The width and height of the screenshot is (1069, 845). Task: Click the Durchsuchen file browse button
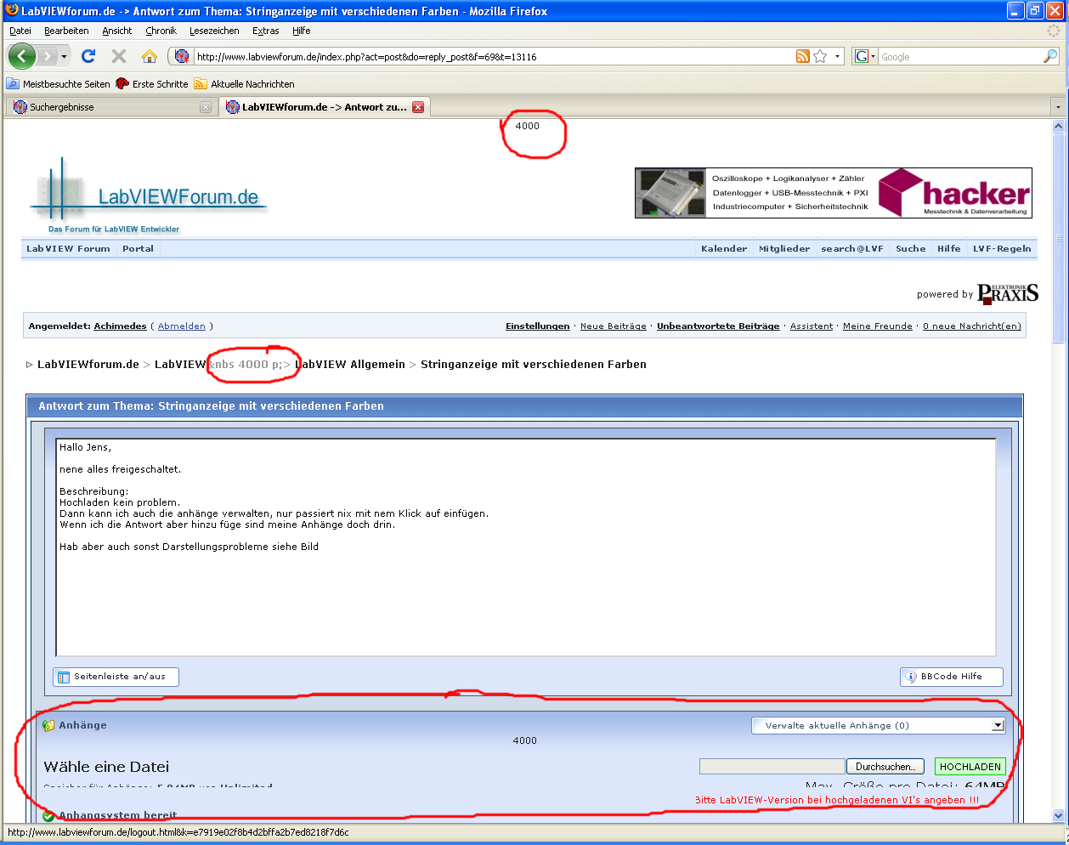click(885, 767)
